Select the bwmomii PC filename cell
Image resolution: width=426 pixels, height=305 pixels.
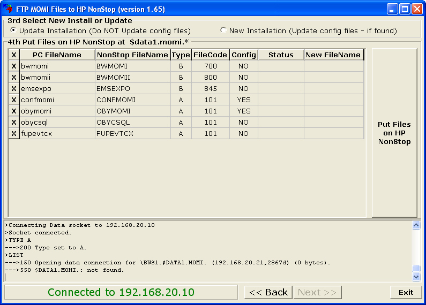point(57,78)
